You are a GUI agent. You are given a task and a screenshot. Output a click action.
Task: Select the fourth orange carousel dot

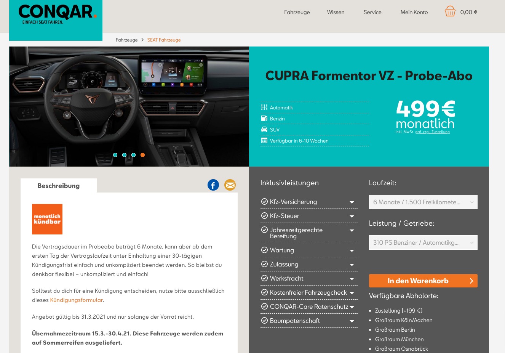tap(143, 155)
